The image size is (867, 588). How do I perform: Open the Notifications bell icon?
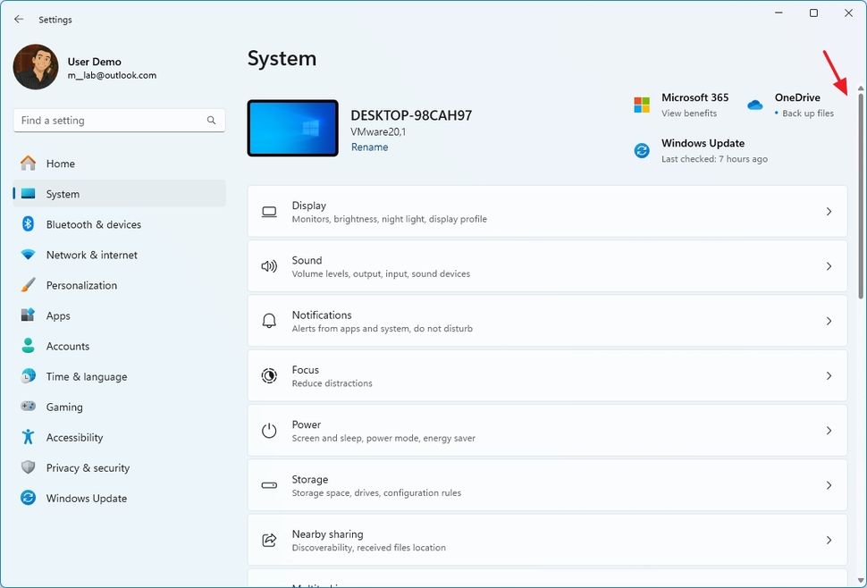coord(269,320)
